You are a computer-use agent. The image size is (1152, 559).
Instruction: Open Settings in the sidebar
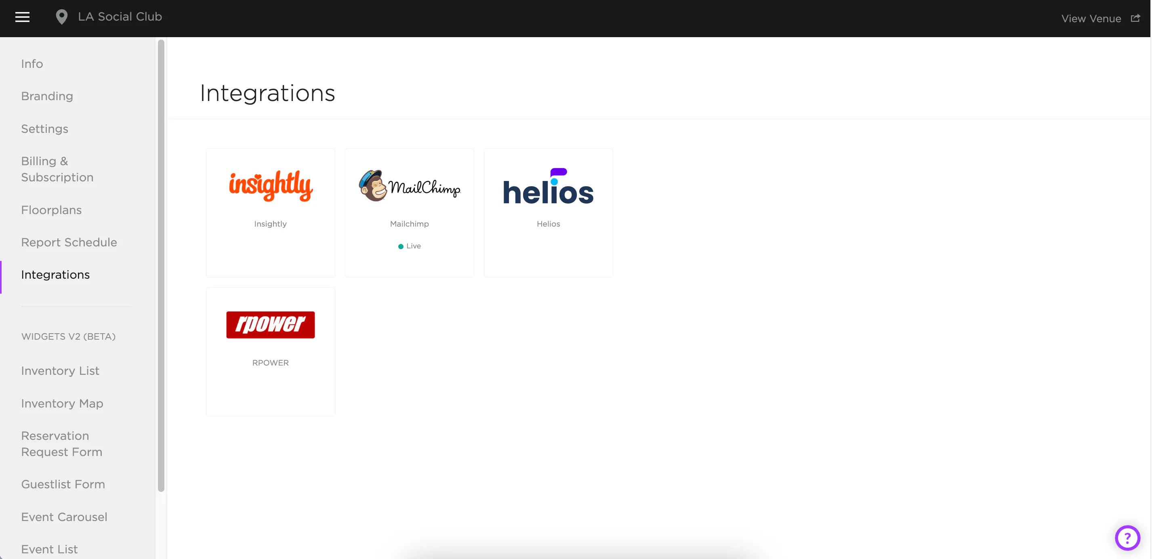(45, 129)
